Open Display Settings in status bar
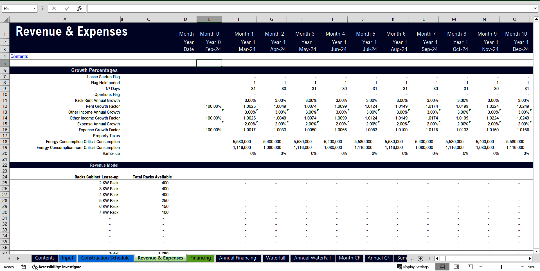 [413, 267]
